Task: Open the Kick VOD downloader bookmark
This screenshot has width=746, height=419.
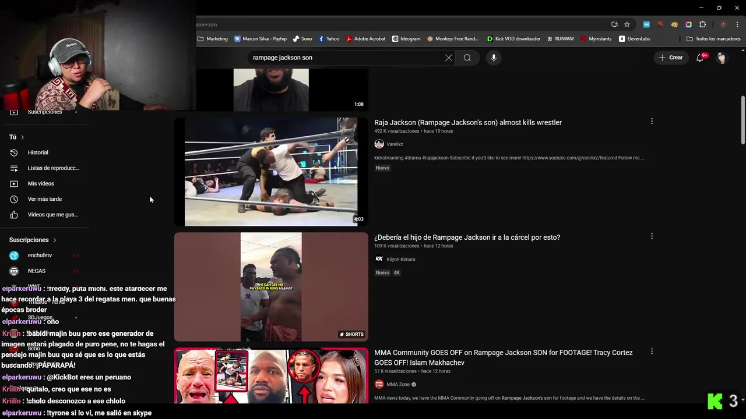Action: coord(514,39)
